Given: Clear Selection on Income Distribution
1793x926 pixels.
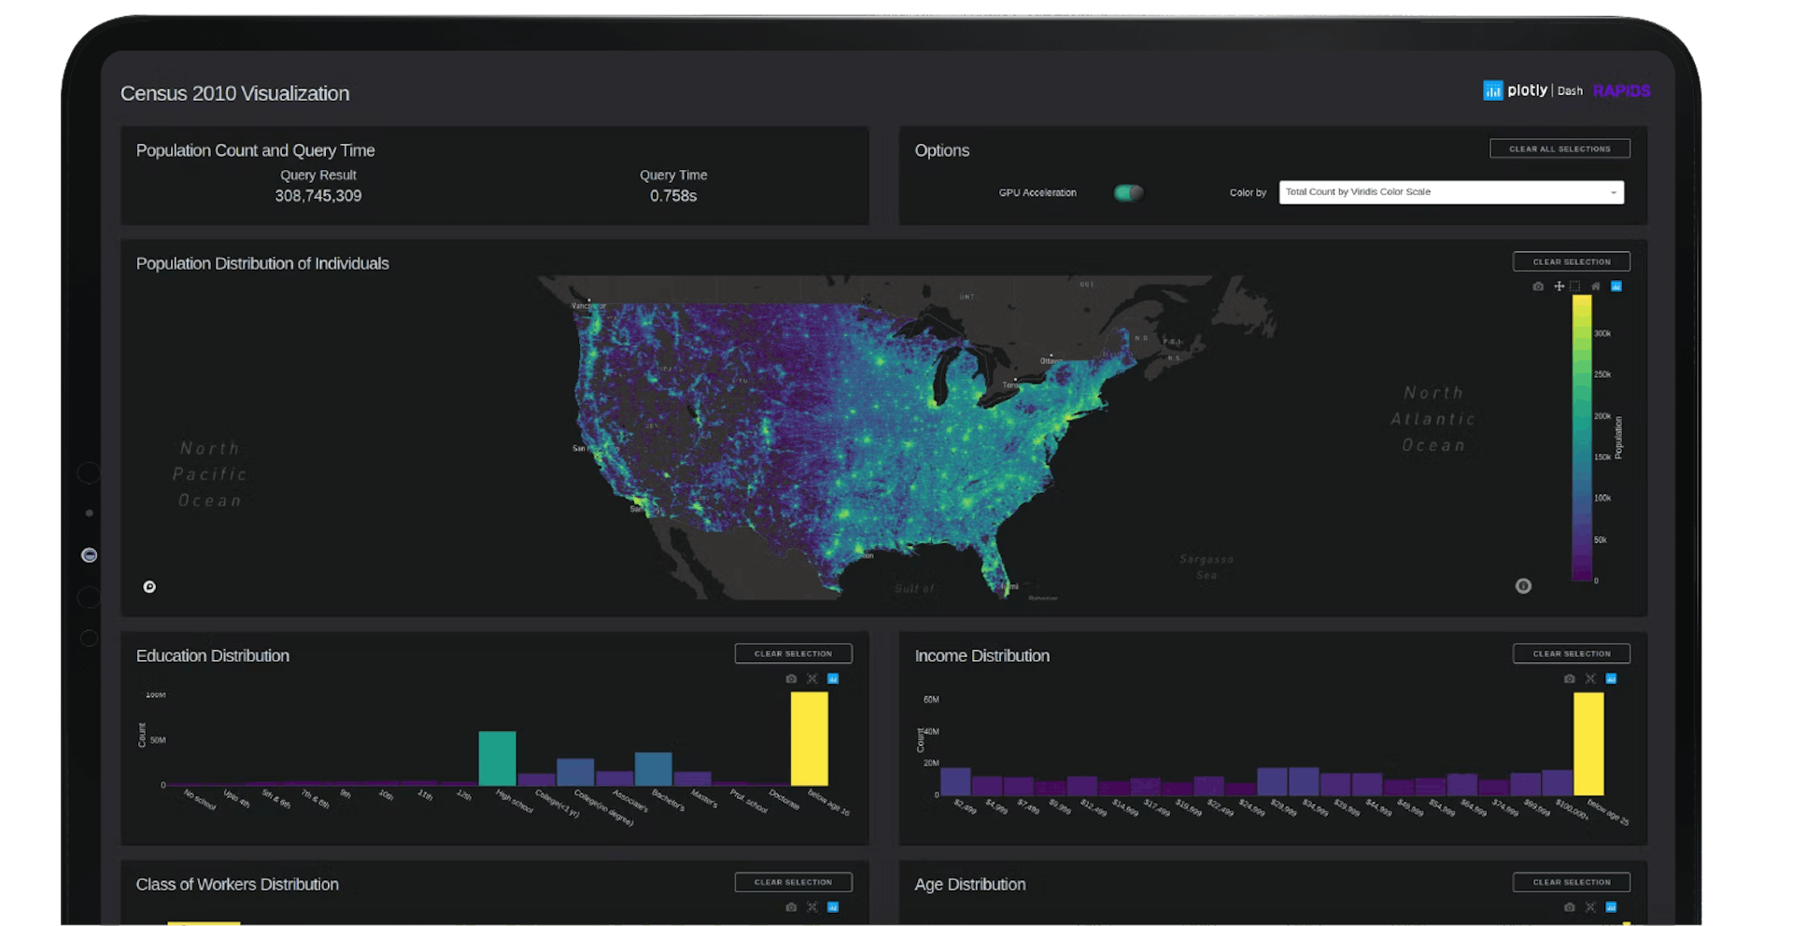Looking at the screenshot, I should [x=1571, y=652].
